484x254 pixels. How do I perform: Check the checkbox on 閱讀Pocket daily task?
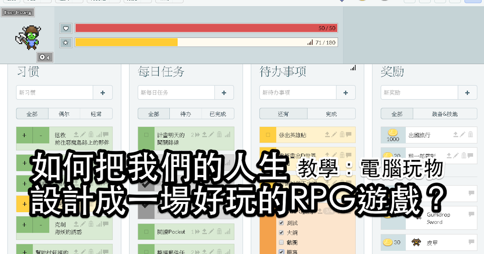point(147,232)
